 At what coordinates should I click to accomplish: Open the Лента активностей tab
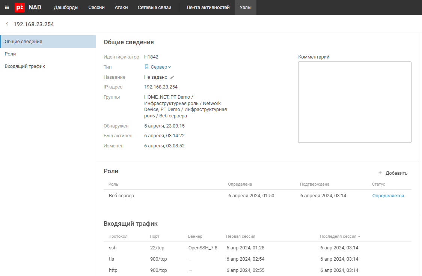tap(208, 7)
